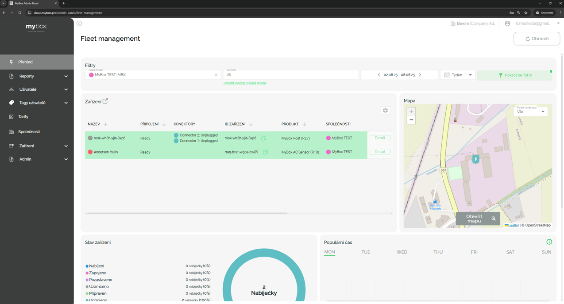Go to next week date range
This screenshot has width=564, height=304.
coord(420,75)
